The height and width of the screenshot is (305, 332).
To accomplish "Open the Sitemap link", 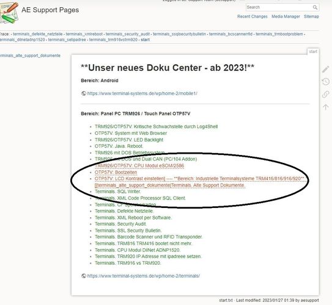I will coord(311,16).
